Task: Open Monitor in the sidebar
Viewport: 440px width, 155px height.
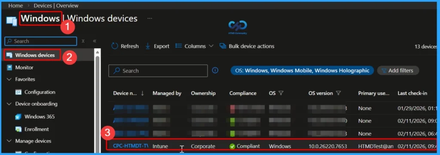Action: click(x=24, y=67)
